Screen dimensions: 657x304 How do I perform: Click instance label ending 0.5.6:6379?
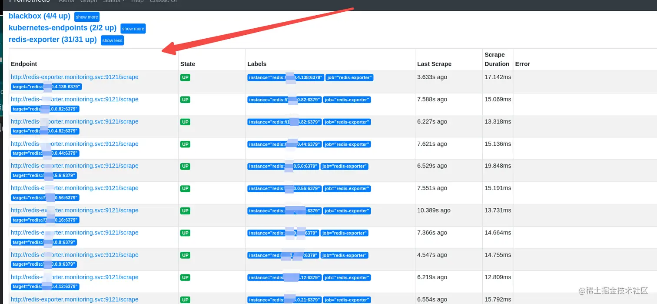283,167
